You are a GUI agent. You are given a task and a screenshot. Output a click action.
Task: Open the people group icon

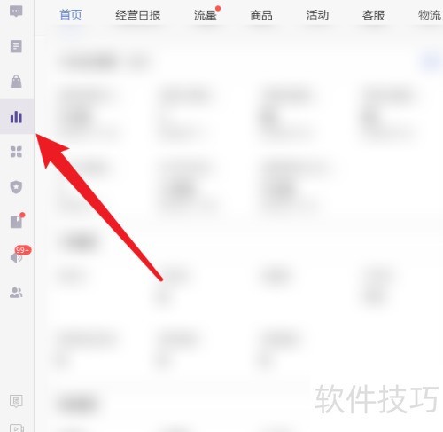pyautogui.click(x=16, y=293)
